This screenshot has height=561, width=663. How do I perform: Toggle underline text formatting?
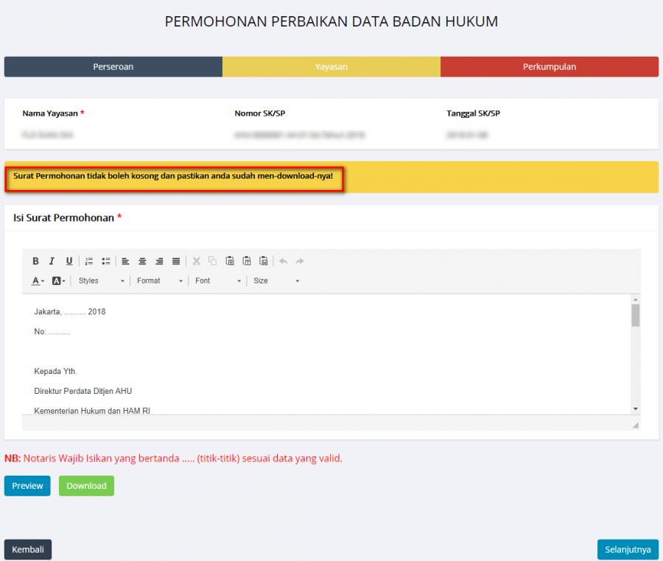coord(69,261)
